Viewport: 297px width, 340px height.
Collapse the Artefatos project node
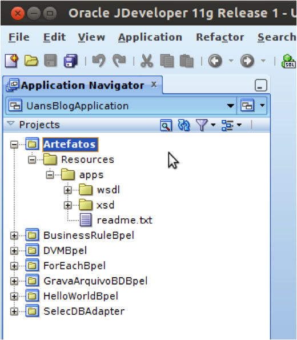(14, 145)
